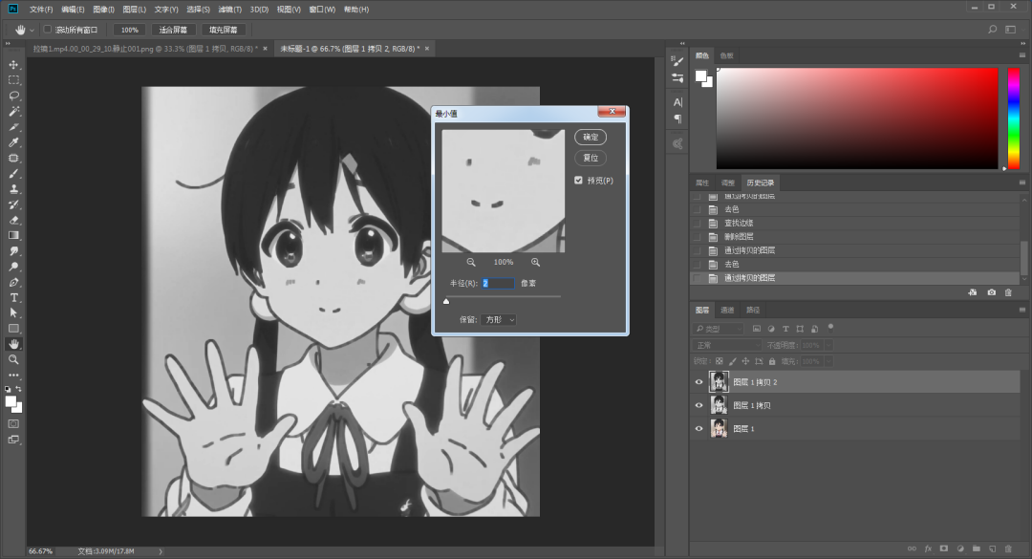Open the opacity 不透明度 dropdown arrow
This screenshot has width=1032, height=559.
click(828, 345)
